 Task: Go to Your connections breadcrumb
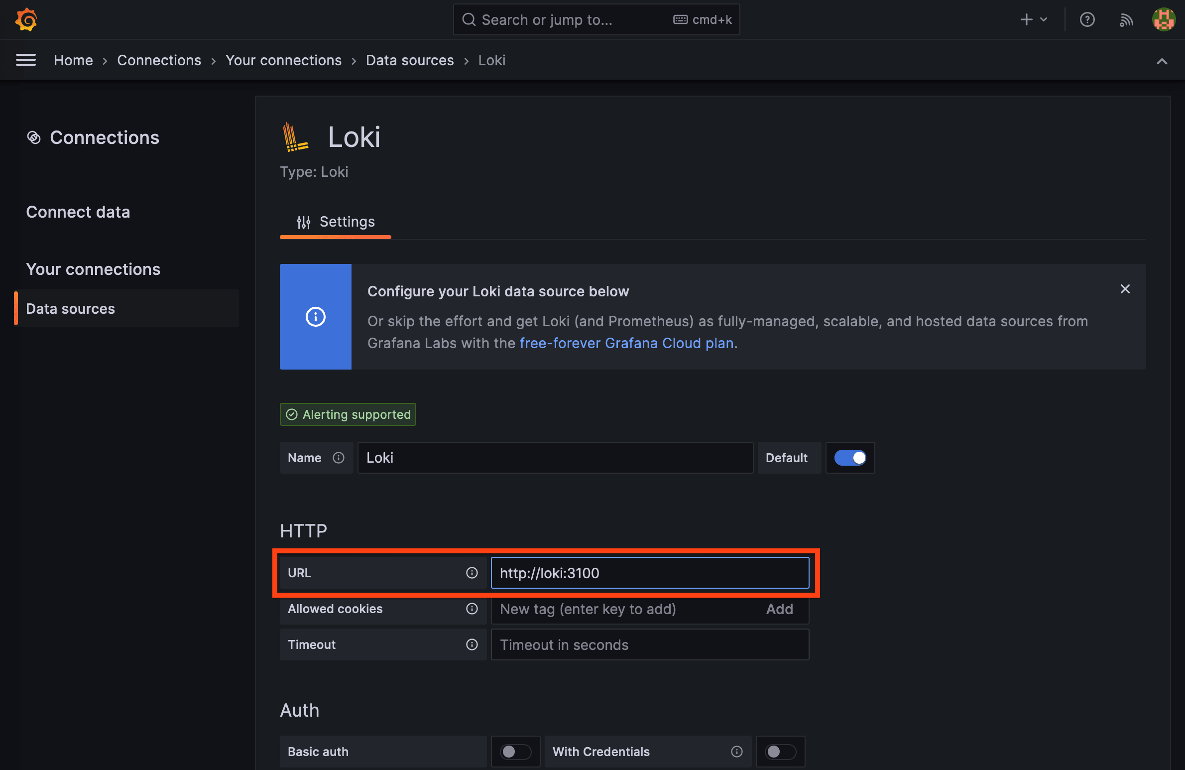pos(284,60)
